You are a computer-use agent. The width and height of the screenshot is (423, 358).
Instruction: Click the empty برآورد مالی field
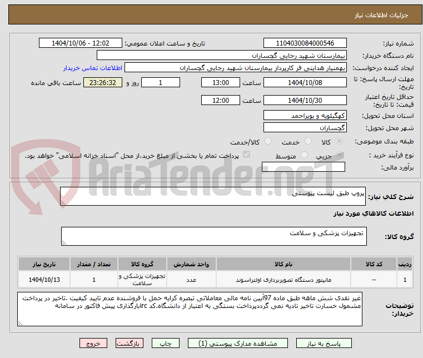(x=303, y=167)
